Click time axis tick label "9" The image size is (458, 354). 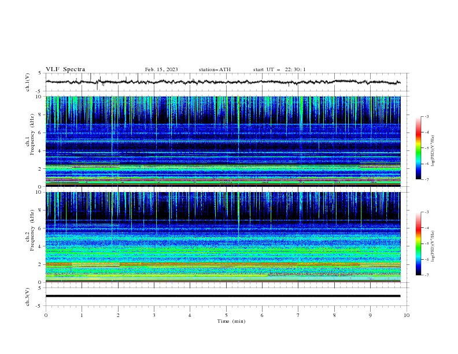coord(370,315)
